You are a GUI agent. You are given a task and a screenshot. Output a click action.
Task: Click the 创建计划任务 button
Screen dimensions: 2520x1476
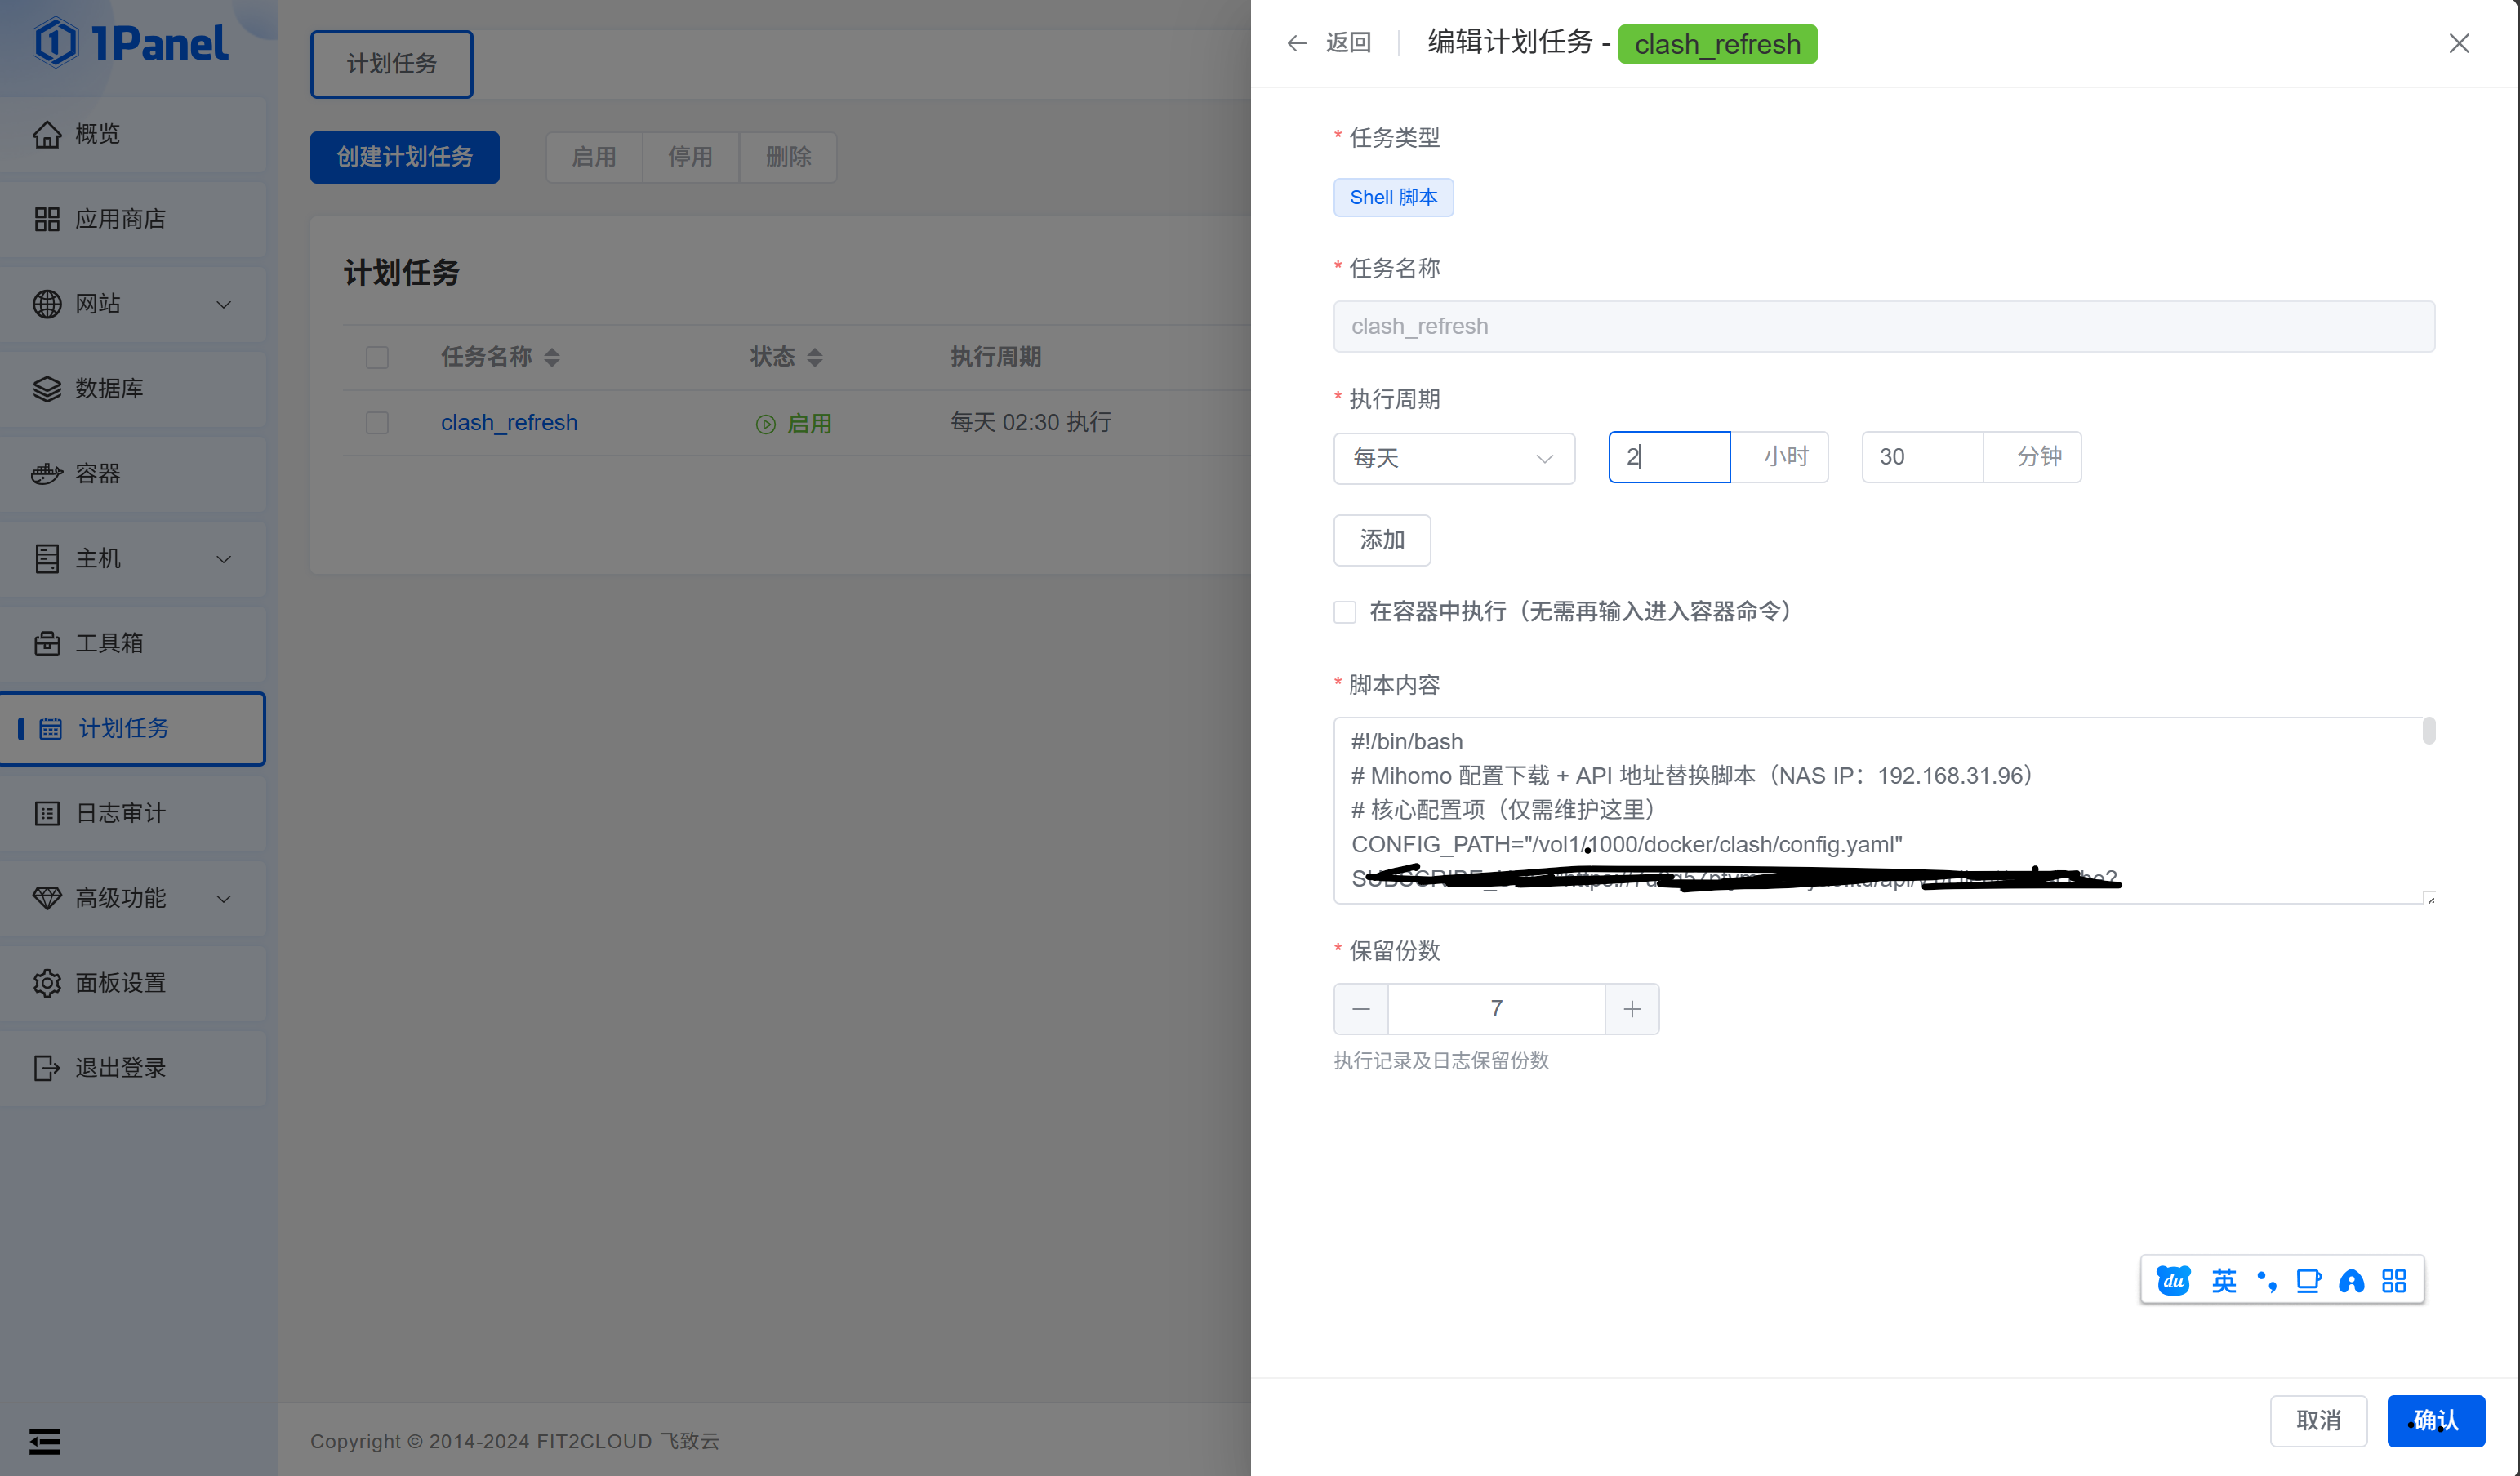coord(404,157)
